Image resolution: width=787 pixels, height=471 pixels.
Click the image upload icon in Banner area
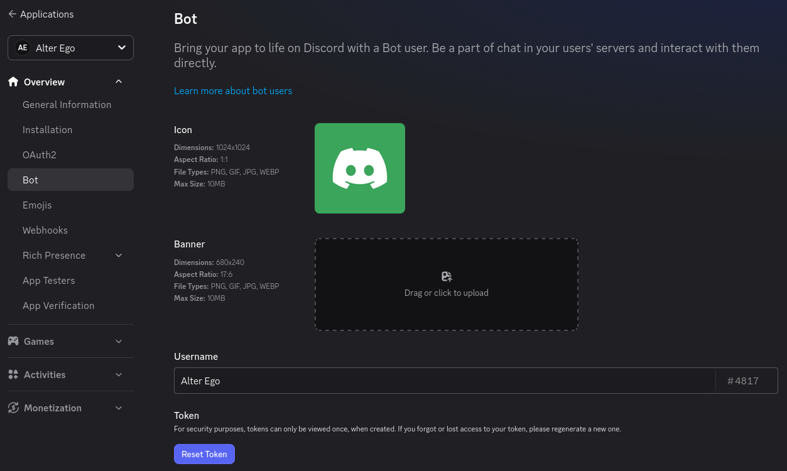click(x=447, y=276)
